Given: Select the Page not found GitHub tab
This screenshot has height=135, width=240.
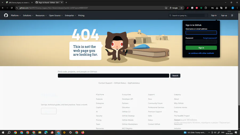Looking at the screenshot, I should tap(49, 2).
